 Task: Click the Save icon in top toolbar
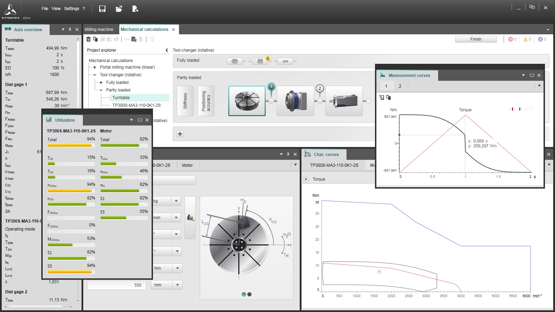tap(102, 9)
